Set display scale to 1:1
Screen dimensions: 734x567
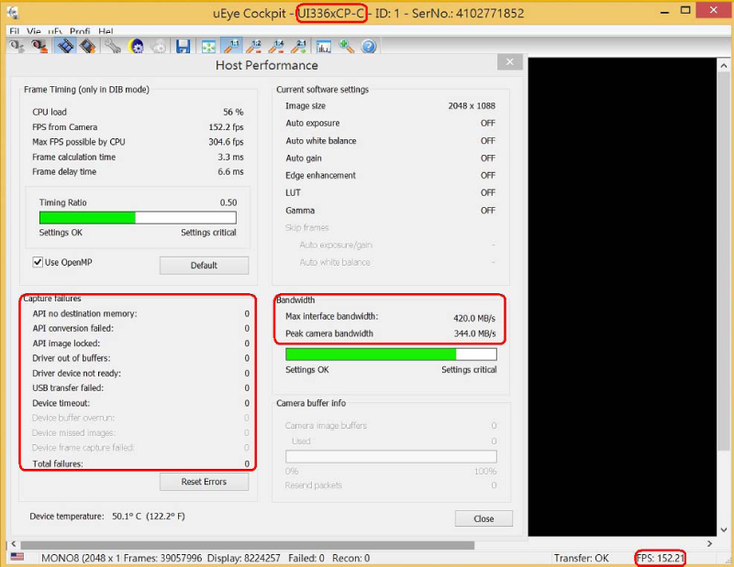tap(233, 46)
